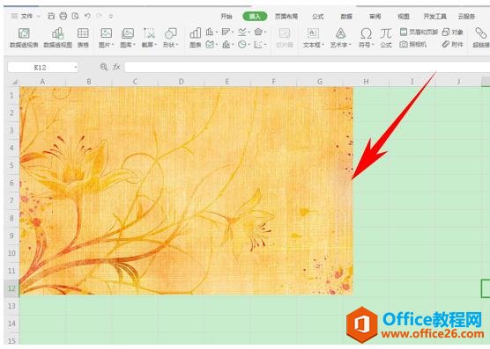The height and width of the screenshot is (349, 490).
Task: Click the Print icon in quick toolbar
Action: [x=63, y=16]
